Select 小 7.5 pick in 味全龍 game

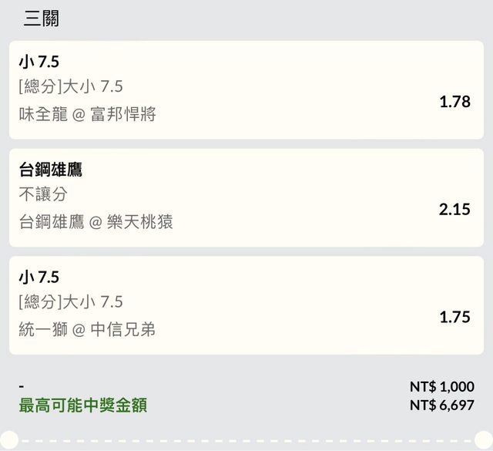39,62
